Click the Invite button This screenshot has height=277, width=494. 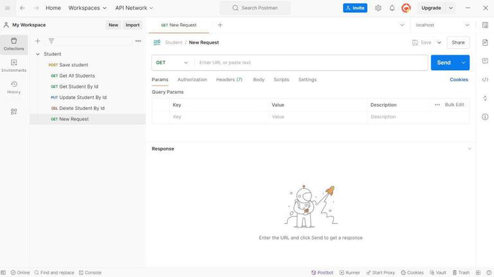point(355,8)
